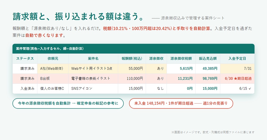Select the 案件名 column header
This screenshot has height=140, width=267.
(x=93, y=59)
